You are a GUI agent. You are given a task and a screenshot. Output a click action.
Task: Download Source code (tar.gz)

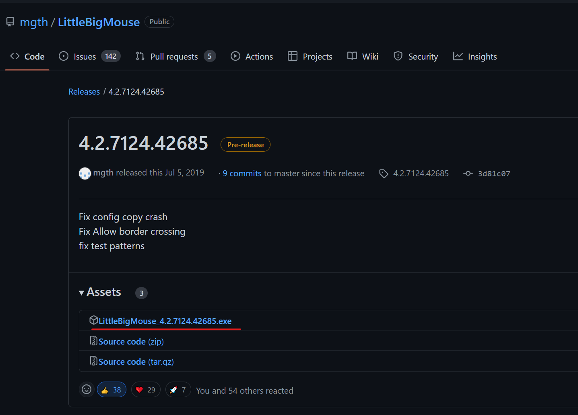pyautogui.click(x=136, y=362)
